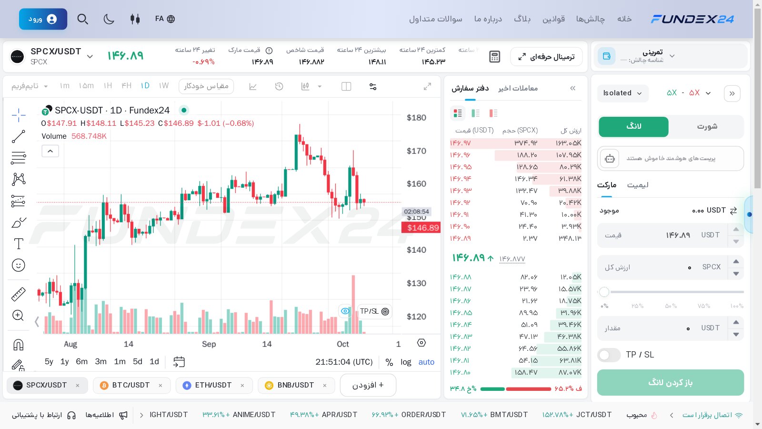Open the chart layout split icon
The image size is (762, 429).
coord(346,86)
